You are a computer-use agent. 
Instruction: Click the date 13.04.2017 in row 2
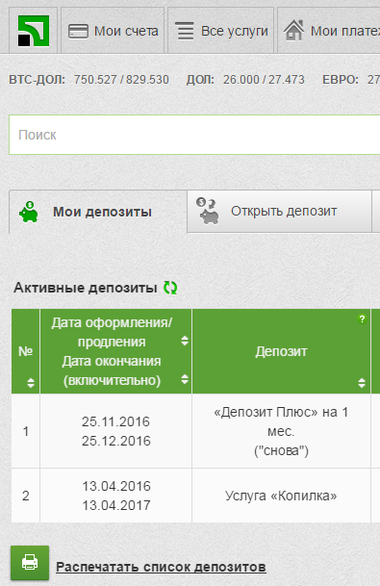(116, 505)
